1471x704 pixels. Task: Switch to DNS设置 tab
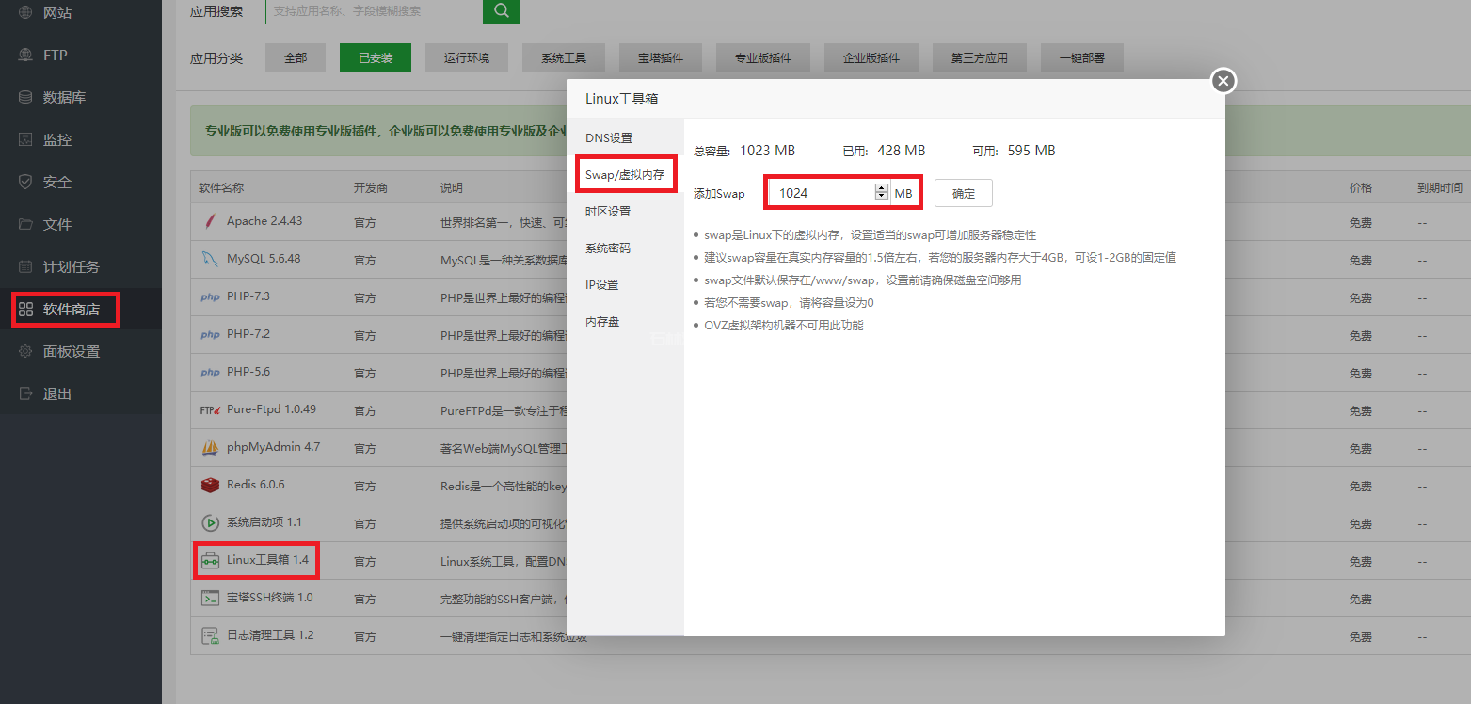pos(609,138)
